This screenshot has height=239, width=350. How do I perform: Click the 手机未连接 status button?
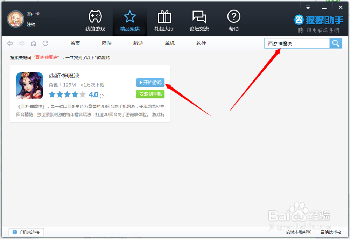pyautogui.click(x=26, y=232)
